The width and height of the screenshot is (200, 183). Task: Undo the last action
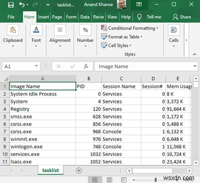[22, 4]
